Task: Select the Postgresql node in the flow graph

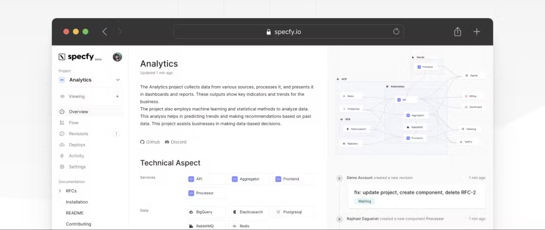Action: coord(352,109)
